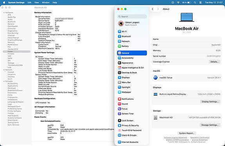The height and width of the screenshot is (146, 225).
Task: Collapse the Software section in System Information
Action: 4,81
